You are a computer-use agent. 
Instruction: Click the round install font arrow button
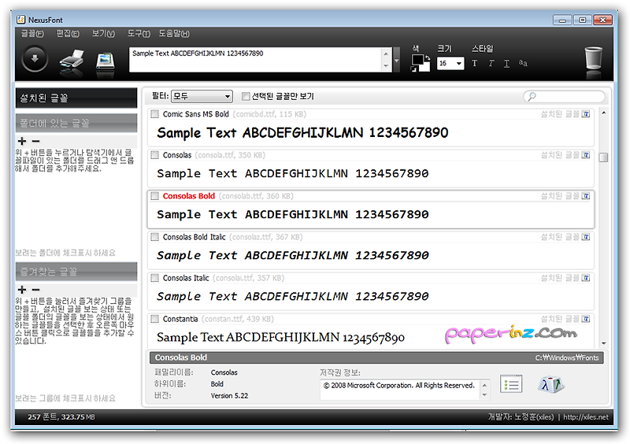(35, 59)
